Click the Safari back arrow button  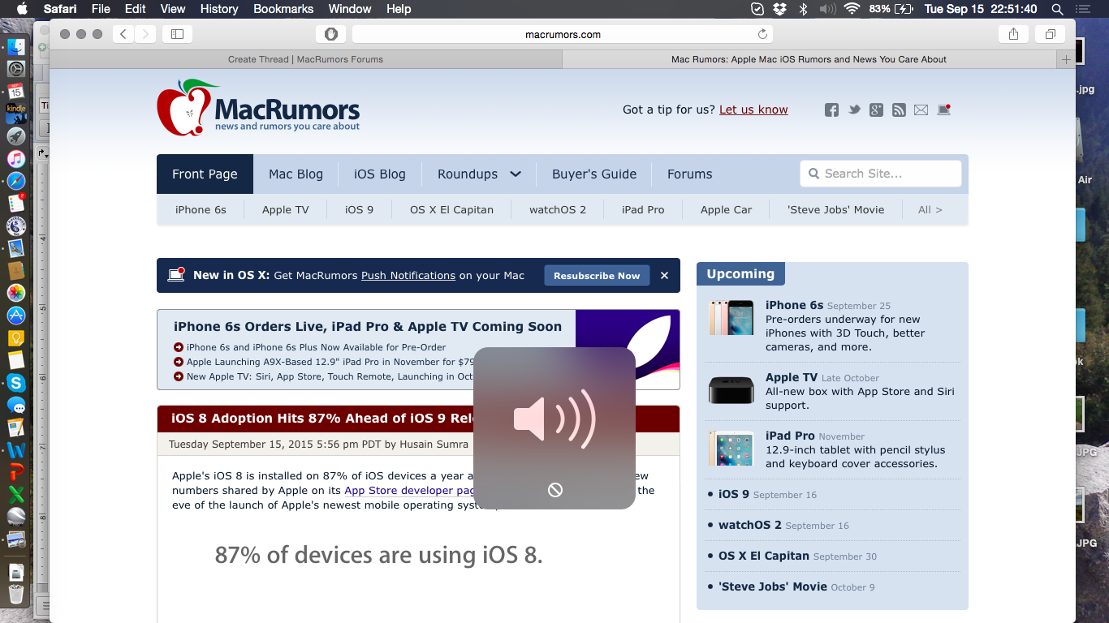point(123,34)
